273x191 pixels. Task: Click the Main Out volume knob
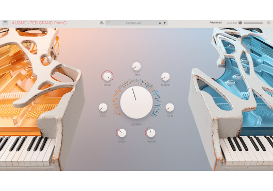[x=240, y=23]
